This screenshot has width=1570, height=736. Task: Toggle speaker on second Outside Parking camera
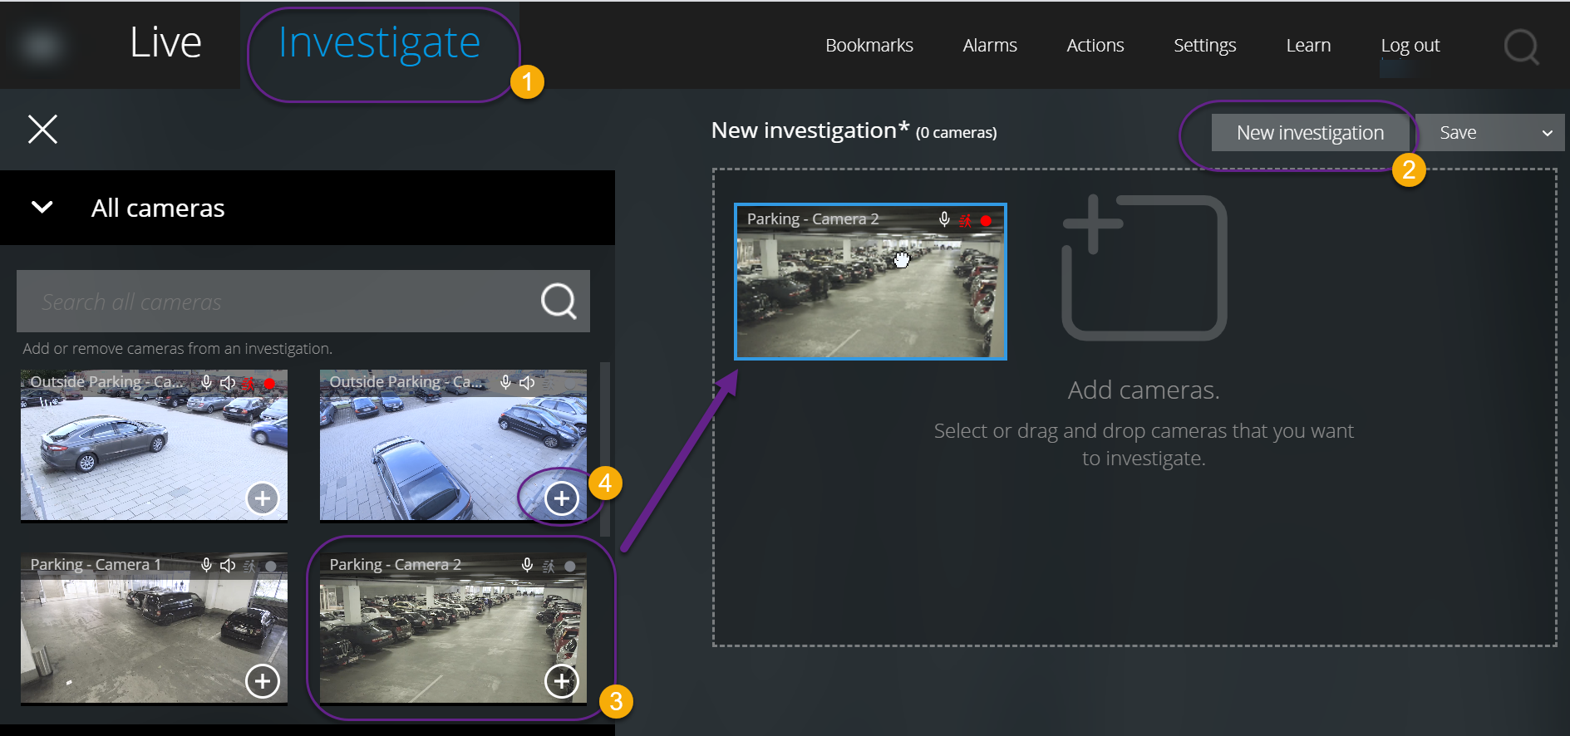click(527, 383)
